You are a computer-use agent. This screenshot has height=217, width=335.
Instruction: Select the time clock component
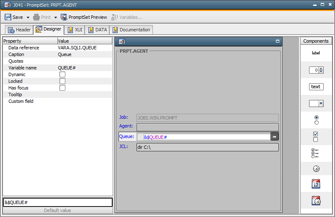tap(316, 168)
